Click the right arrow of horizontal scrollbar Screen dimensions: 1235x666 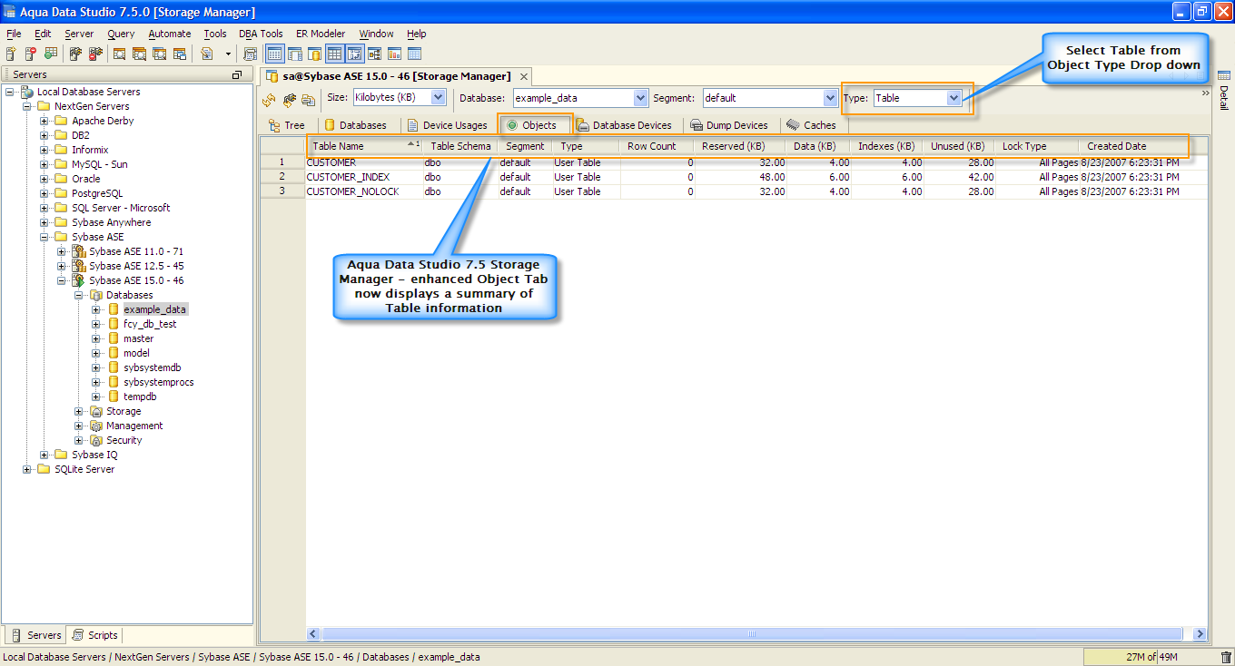click(1200, 634)
